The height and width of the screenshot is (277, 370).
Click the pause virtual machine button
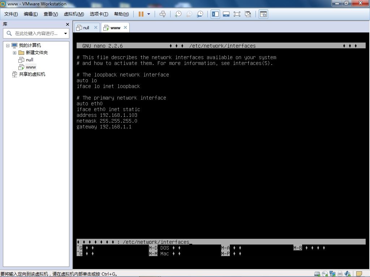[141, 14]
